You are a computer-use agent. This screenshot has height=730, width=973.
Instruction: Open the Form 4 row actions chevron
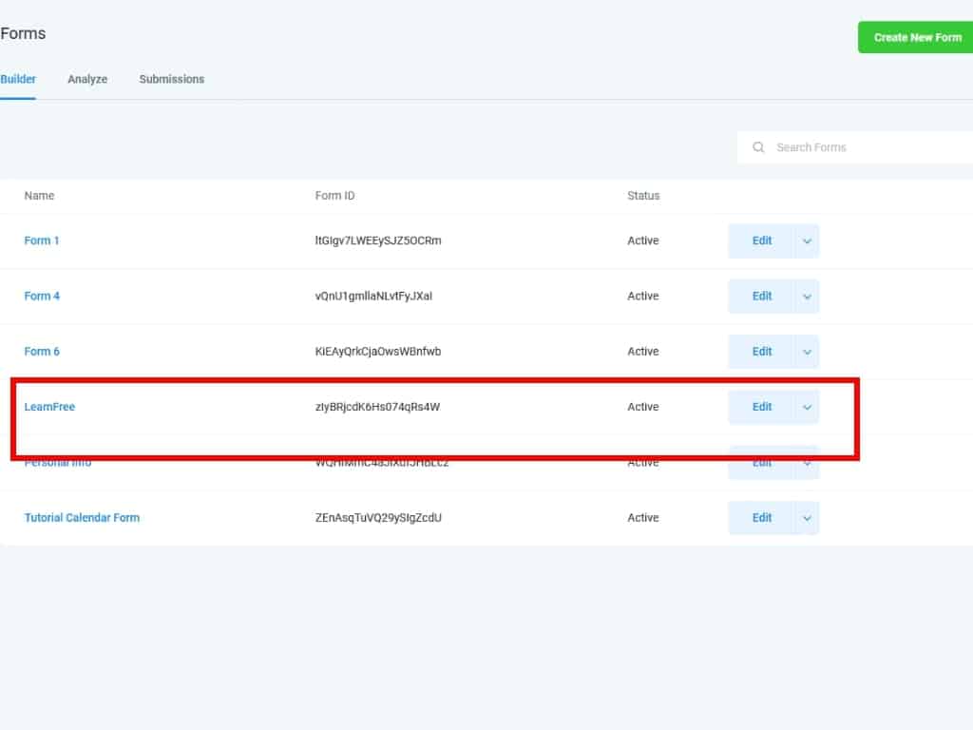(x=807, y=297)
